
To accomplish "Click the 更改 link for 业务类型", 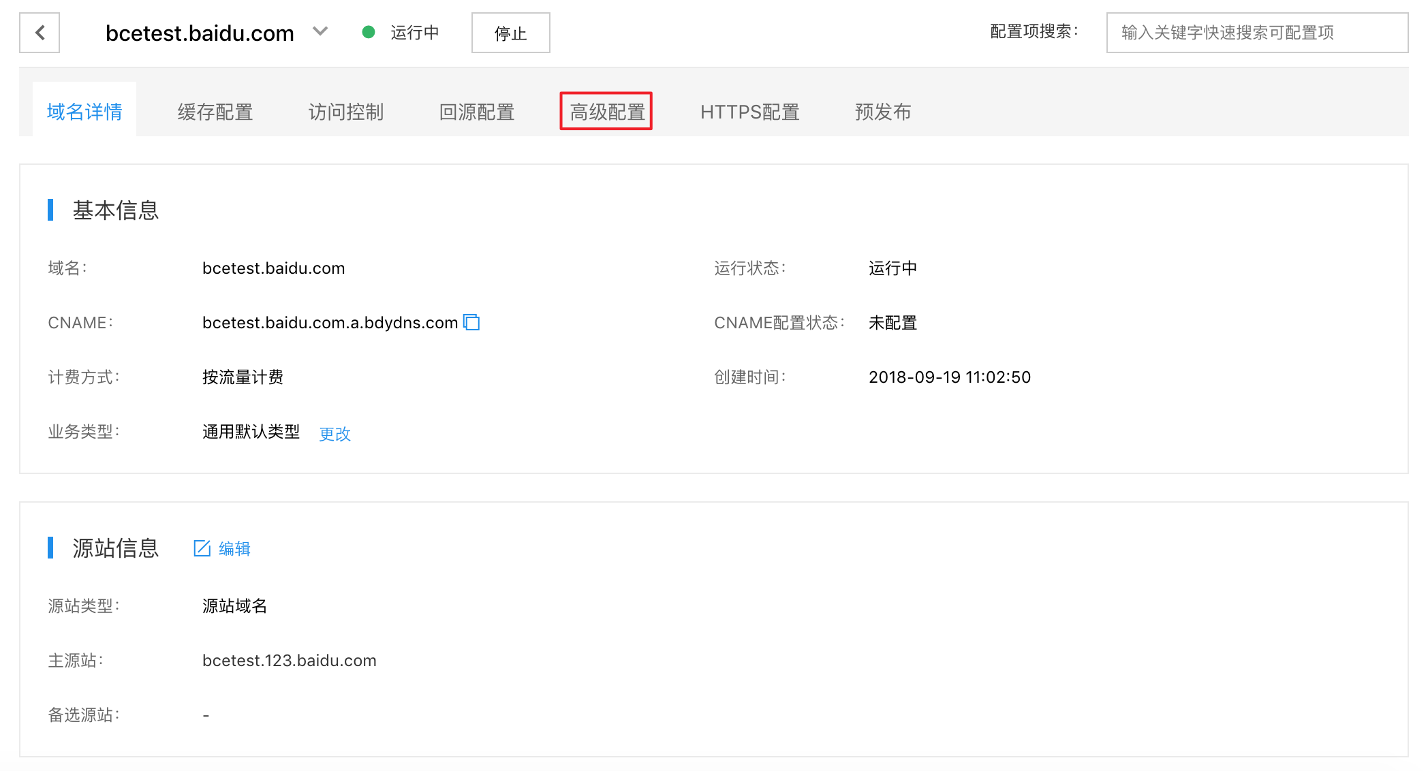I will [x=335, y=433].
